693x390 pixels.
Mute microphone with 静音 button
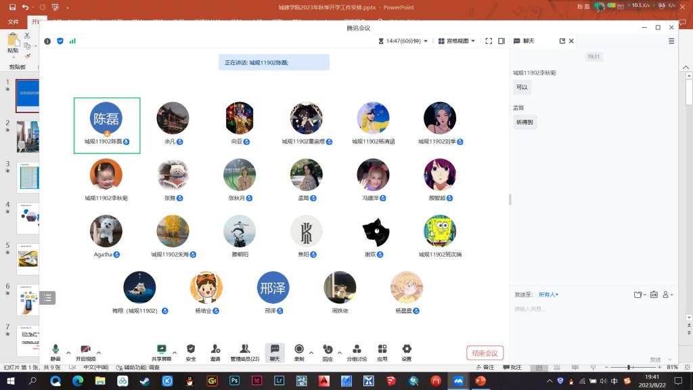[55, 351]
